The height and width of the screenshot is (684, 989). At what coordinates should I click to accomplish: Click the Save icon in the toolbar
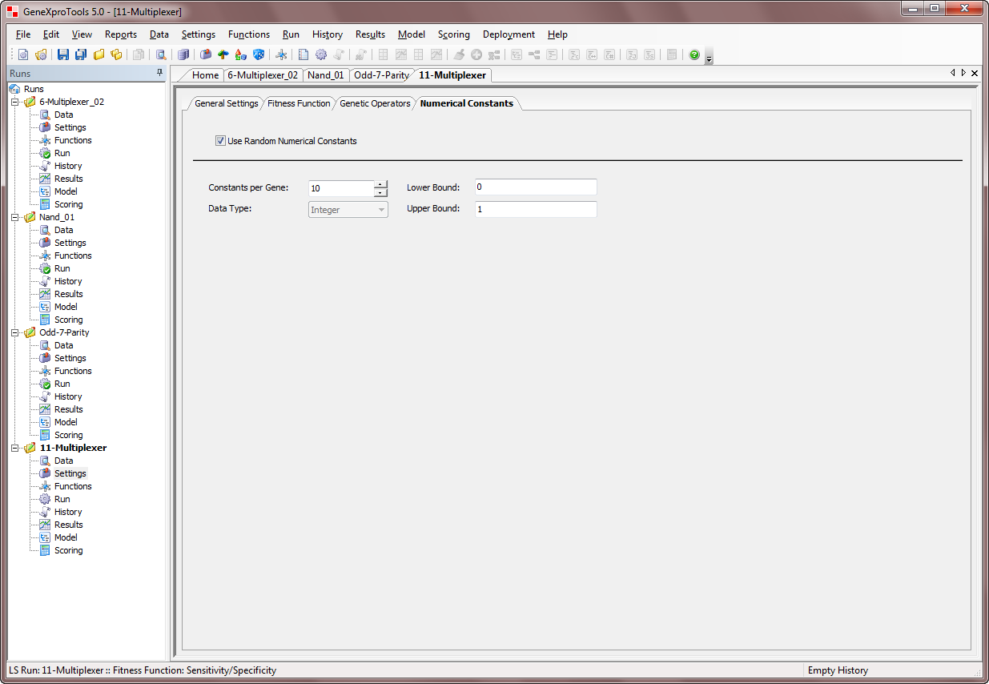[62, 54]
